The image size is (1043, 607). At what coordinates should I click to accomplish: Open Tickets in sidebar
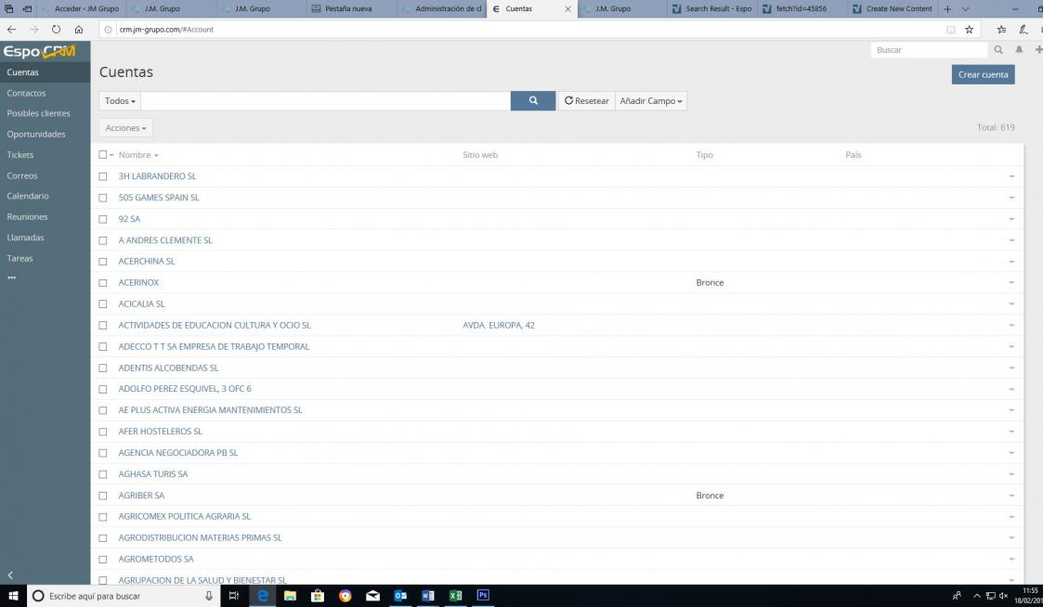(x=20, y=154)
